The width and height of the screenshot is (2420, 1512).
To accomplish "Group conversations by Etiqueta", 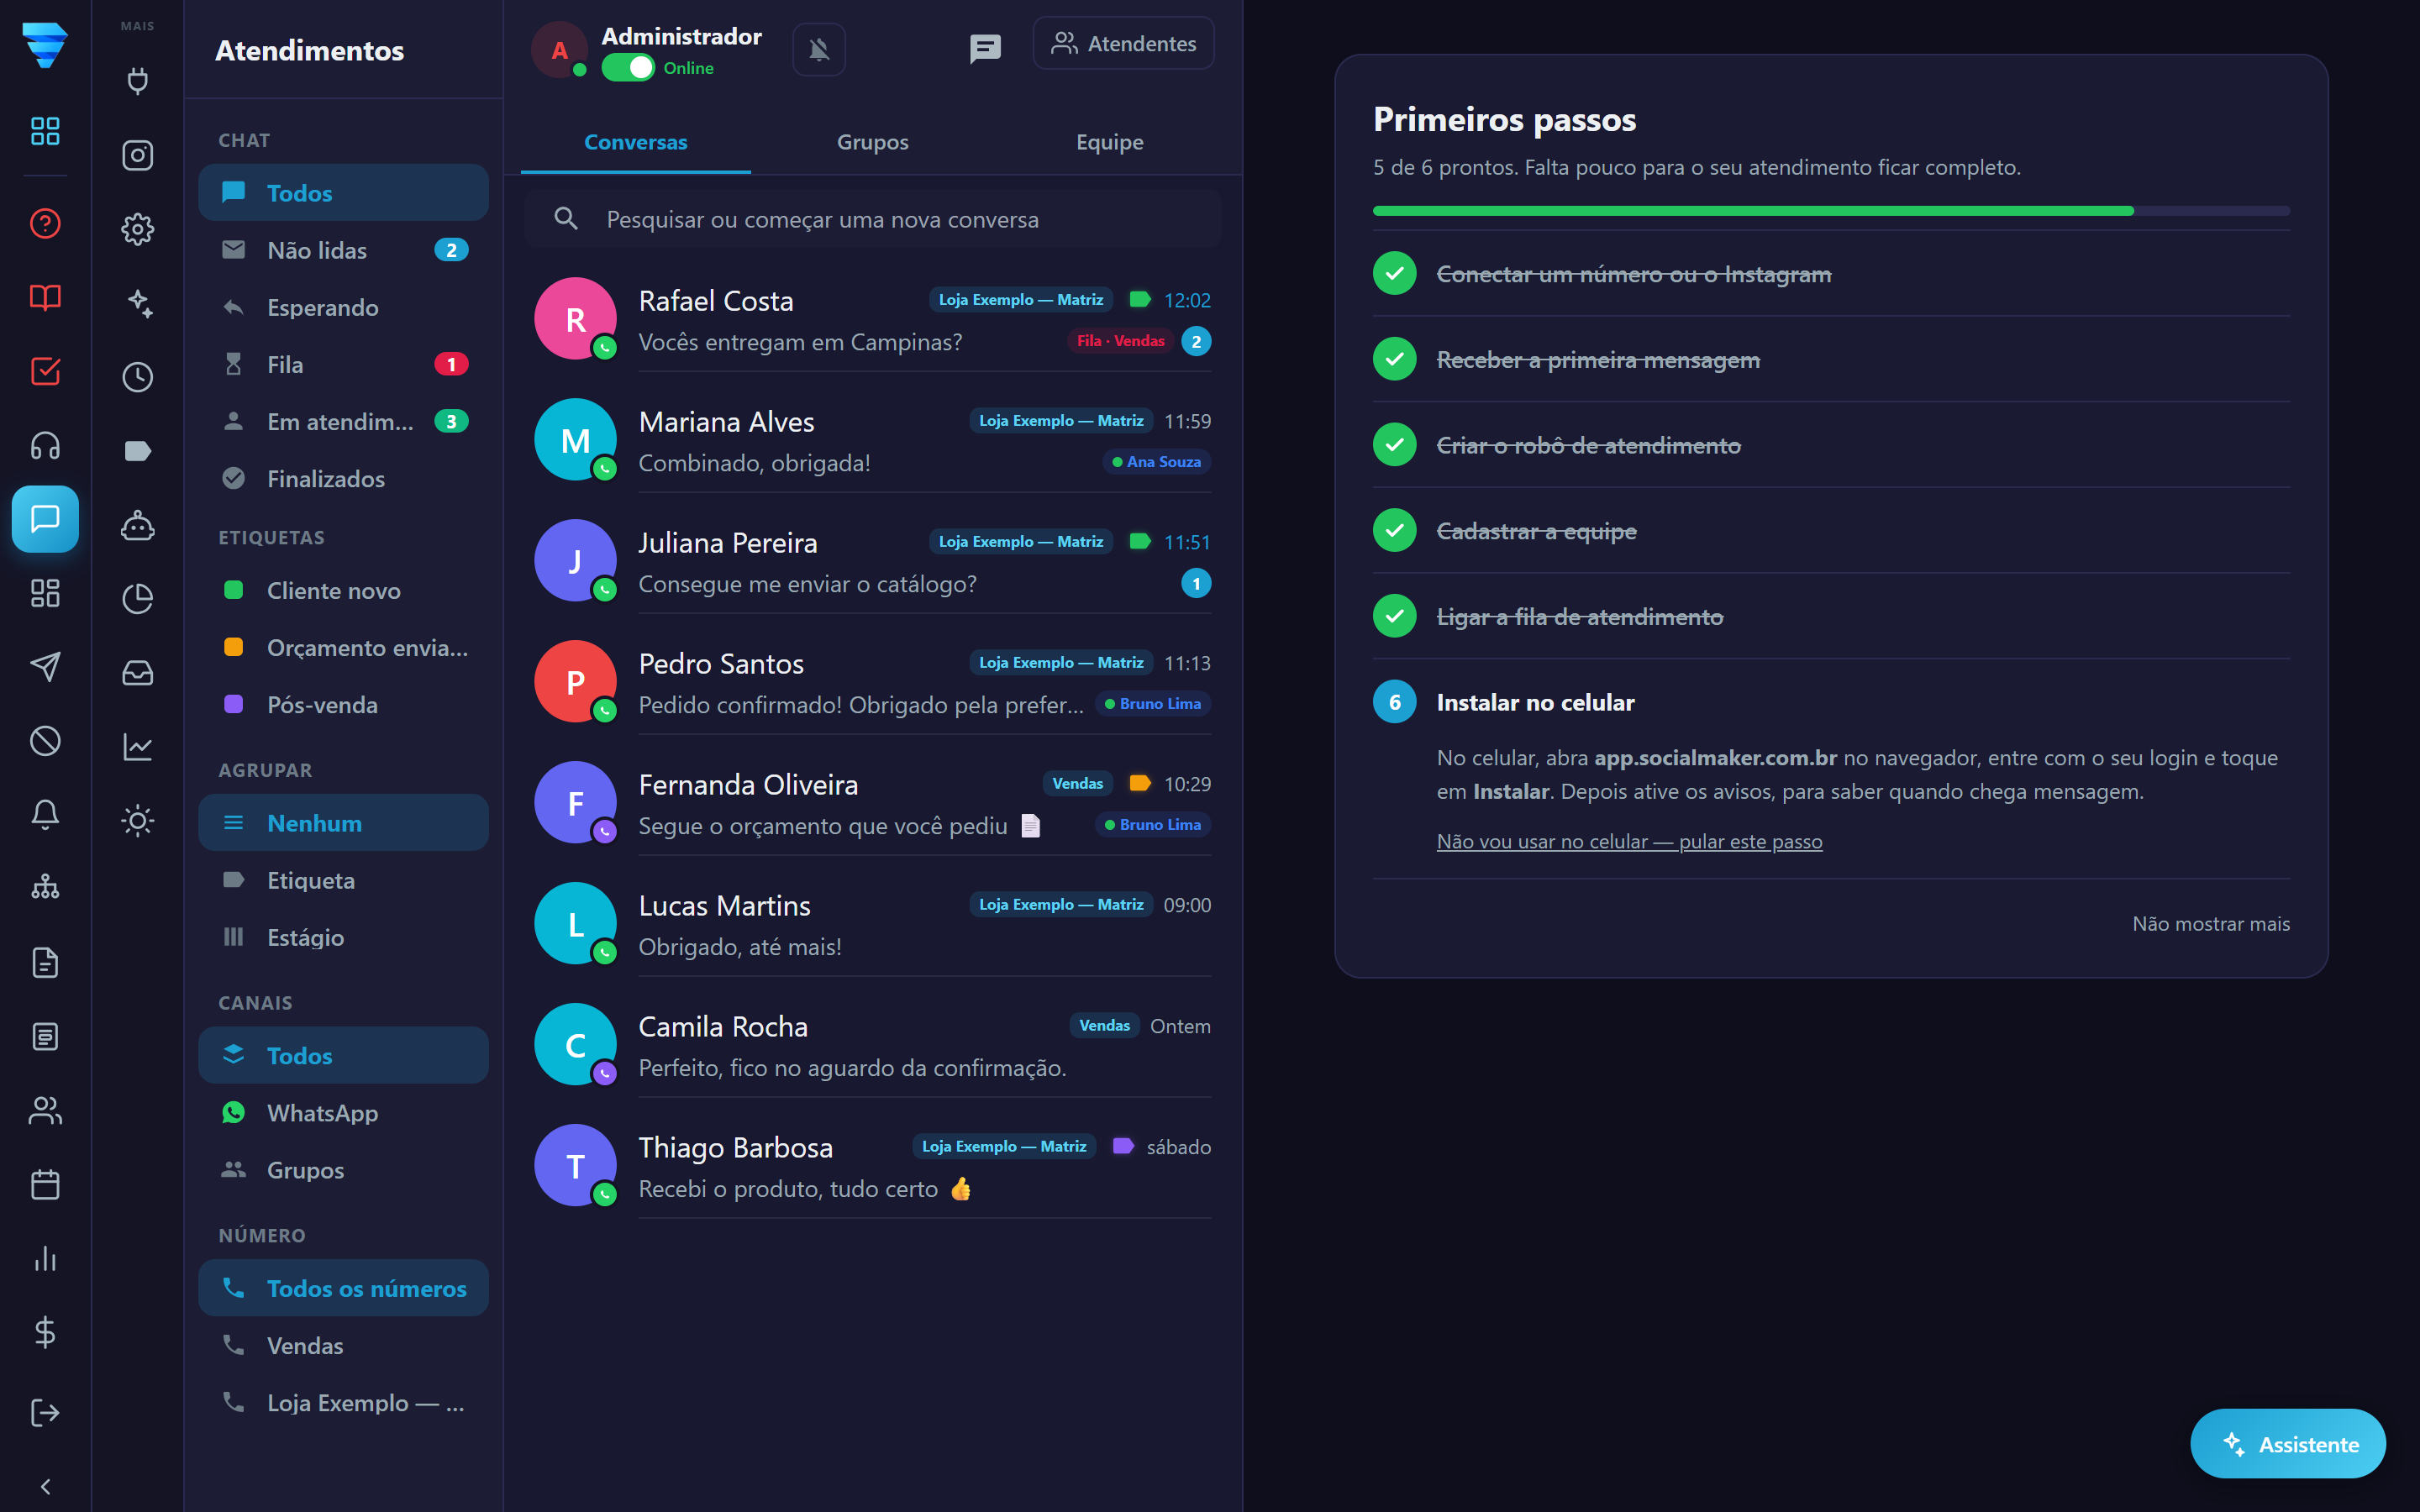I will coord(343,880).
